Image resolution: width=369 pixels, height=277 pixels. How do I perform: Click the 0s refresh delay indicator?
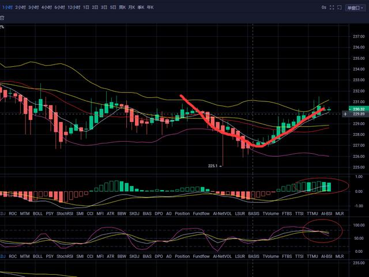324,7
